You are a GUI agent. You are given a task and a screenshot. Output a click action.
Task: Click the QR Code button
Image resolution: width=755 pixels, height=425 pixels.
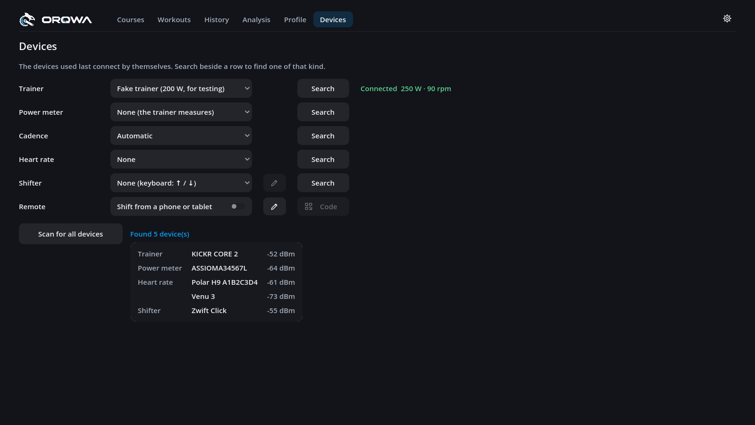pyautogui.click(x=323, y=206)
